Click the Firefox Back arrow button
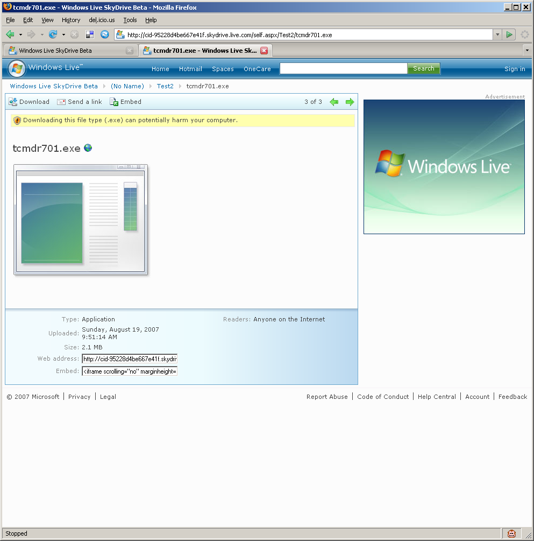Screen dimensions: 534x541 click(x=10, y=34)
